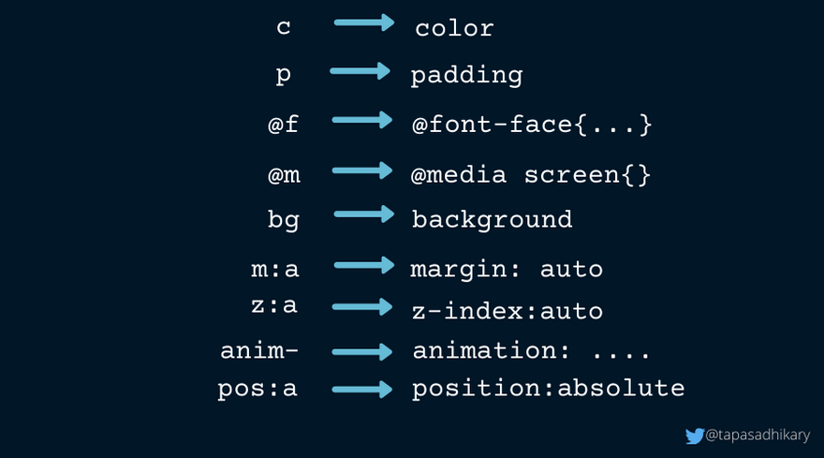Click the arrow pointing to 'background'

coord(364,214)
